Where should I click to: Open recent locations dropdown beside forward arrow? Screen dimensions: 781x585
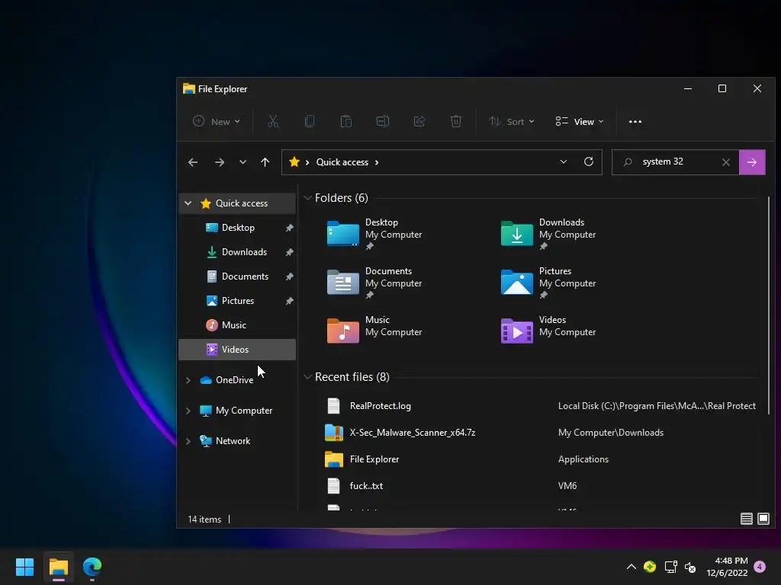pos(243,162)
